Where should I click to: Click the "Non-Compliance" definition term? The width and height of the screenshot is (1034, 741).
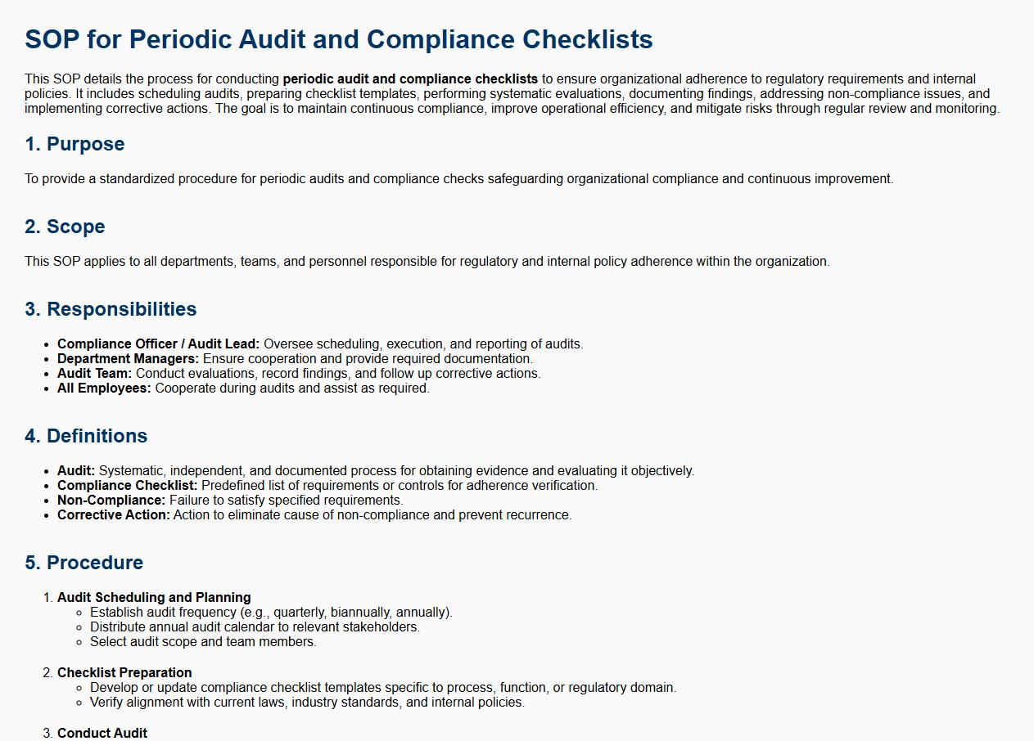pos(111,501)
